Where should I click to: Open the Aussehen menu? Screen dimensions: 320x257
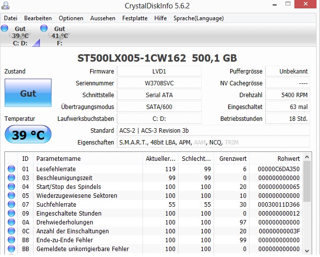[x=103, y=18]
